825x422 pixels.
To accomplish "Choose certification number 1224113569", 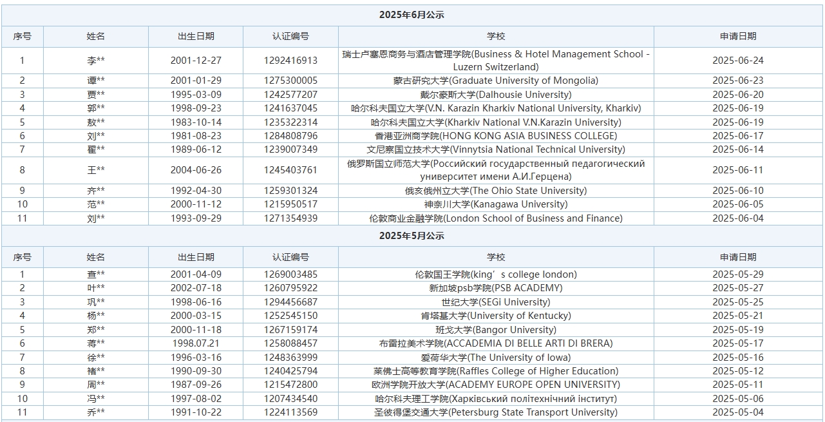I will pos(290,412).
